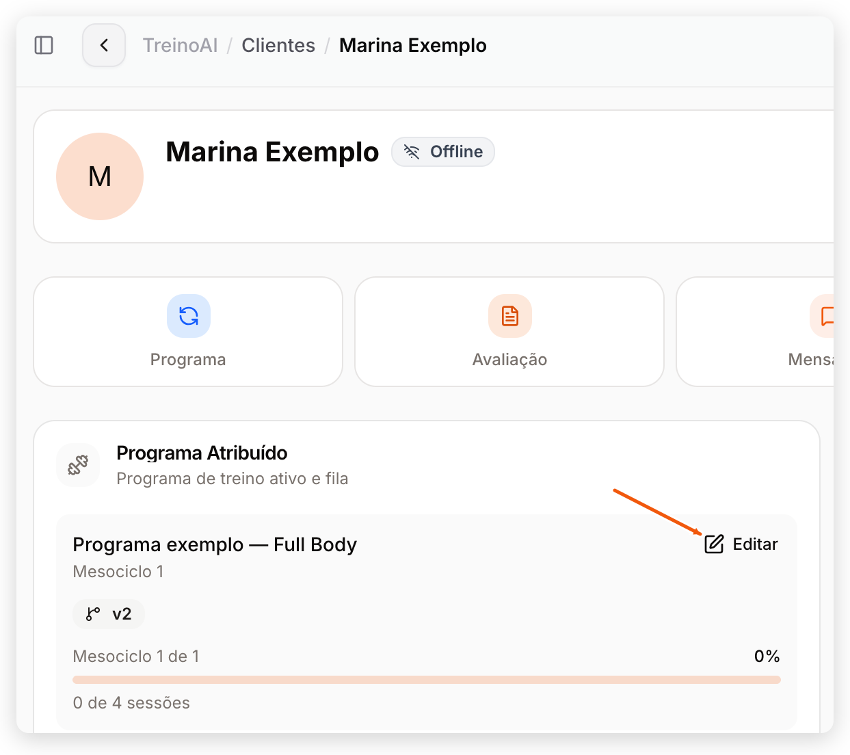
Task: Open the Programa card
Action: point(188,332)
